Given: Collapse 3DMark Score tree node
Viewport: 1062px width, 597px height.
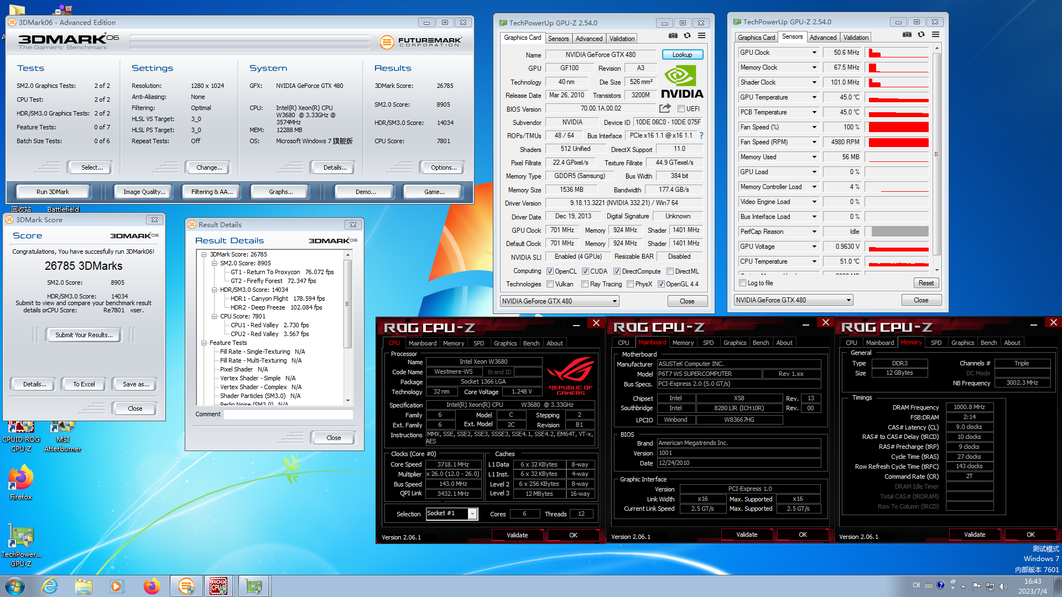Looking at the screenshot, I should tap(204, 255).
